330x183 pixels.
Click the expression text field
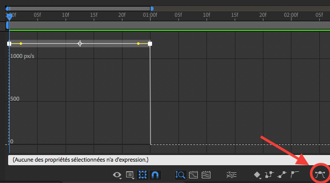[169, 160]
